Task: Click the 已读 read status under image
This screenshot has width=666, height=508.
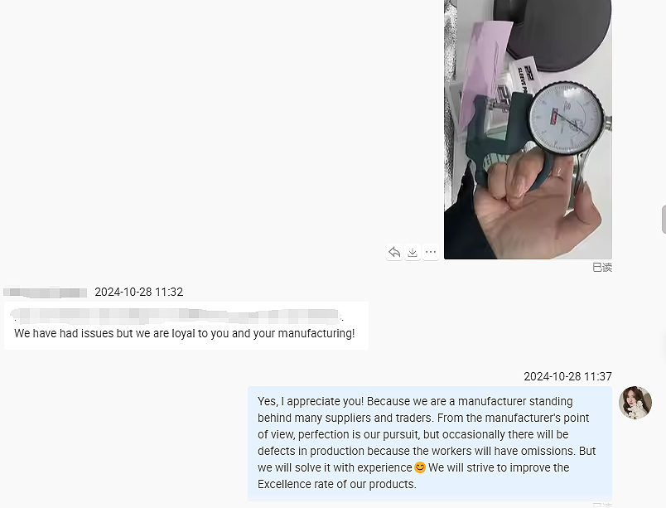Action: coord(602,268)
